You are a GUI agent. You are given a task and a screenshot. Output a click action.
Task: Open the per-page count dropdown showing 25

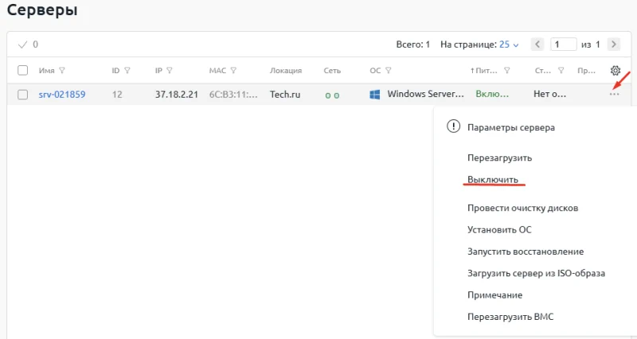coord(509,45)
